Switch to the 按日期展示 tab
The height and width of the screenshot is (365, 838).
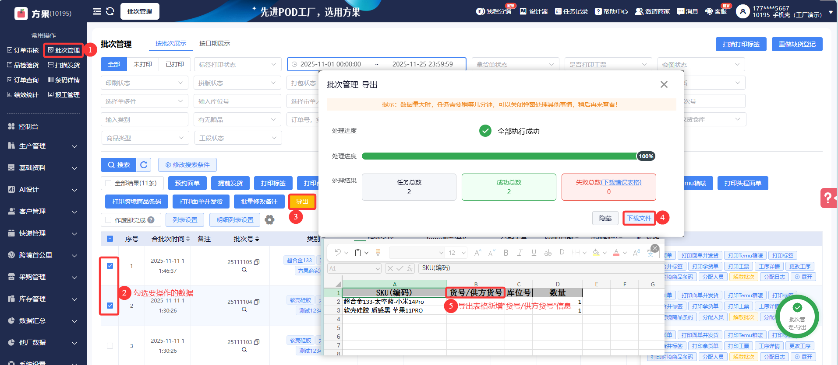tap(214, 43)
